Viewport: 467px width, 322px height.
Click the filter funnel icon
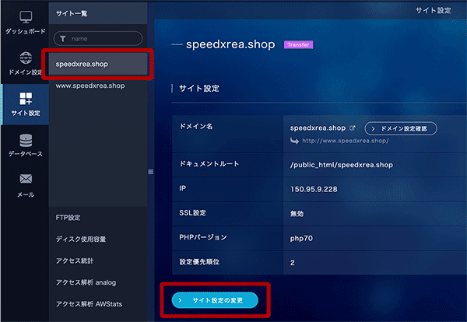click(63, 39)
